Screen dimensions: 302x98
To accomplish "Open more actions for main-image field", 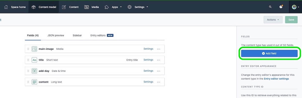I will [159, 49].
